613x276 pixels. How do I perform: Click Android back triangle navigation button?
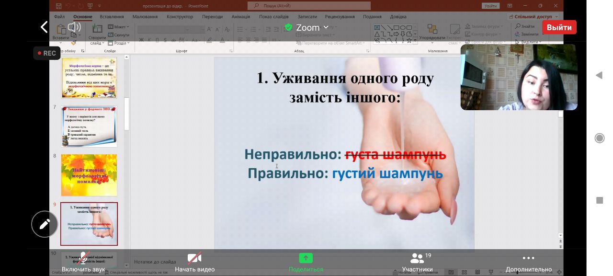point(599,75)
